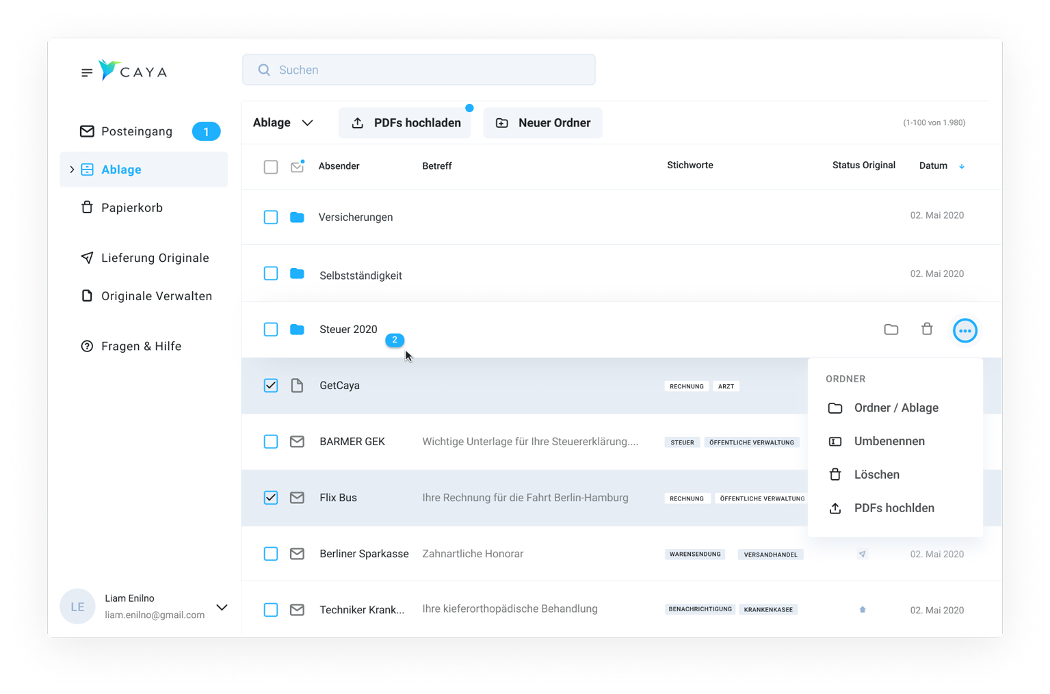The height and width of the screenshot is (694, 1050).
Task: Click the document icon of the GetCaya row
Action: click(x=297, y=386)
